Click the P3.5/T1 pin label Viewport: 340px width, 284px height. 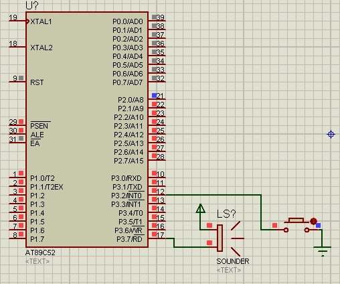(131, 222)
